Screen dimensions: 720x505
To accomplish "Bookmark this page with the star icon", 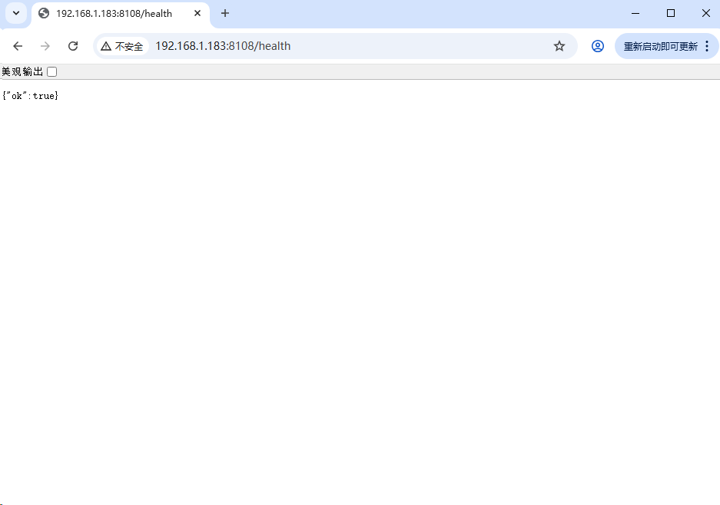I will click(559, 46).
